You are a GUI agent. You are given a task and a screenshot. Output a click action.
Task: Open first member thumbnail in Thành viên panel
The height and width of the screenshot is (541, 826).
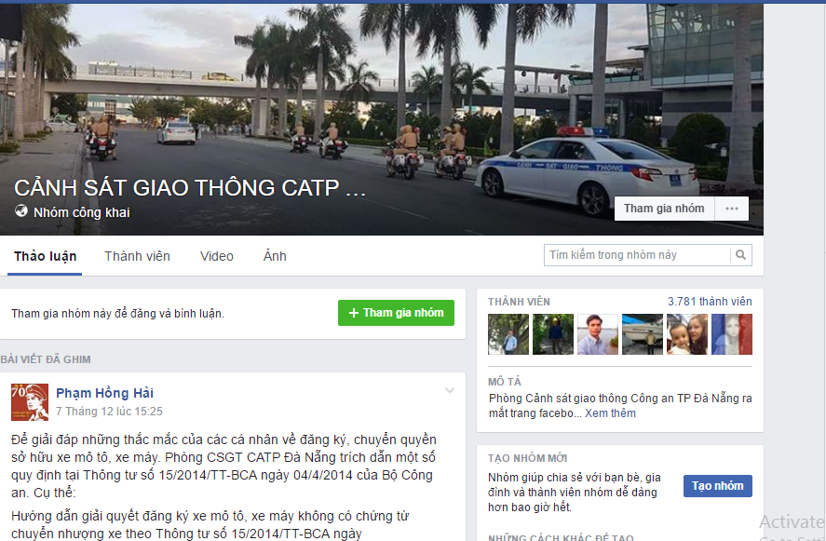[508, 334]
